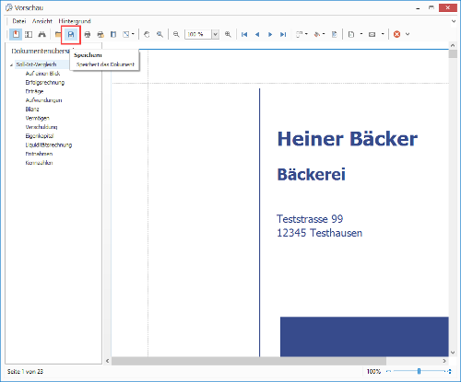Click the zoom in magnifier icon
The image size is (461, 382).
pyautogui.click(x=228, y=34)
